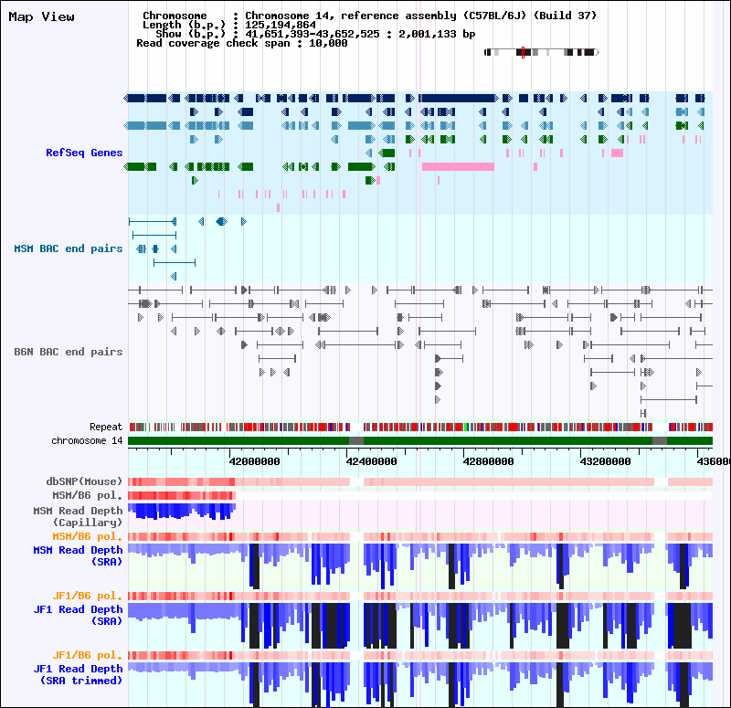The image size is (731, 708).
Task: Select the read coverage span value 10,000
Action: click(328, 43)
